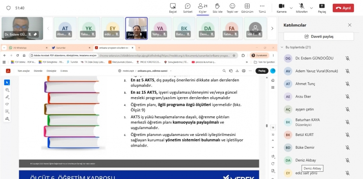Close the Katılımcılar panel

(x=350, y=25)
